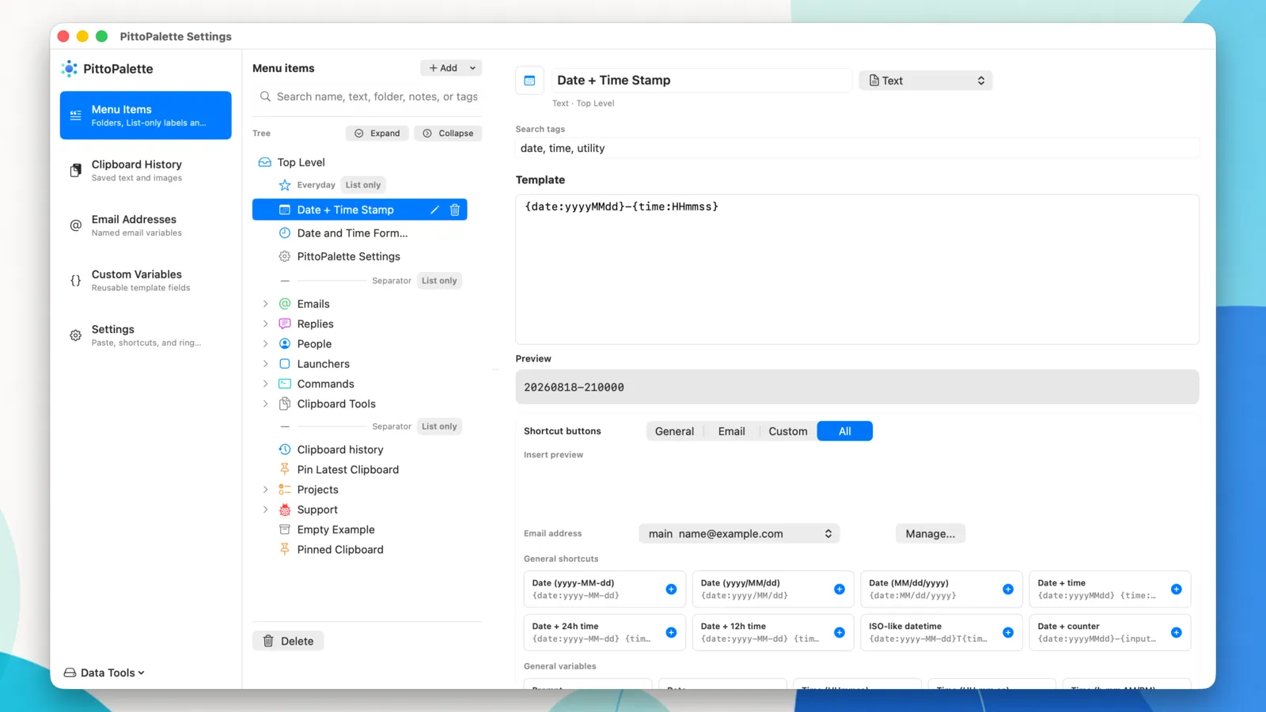This screenshot has width=1266, height=712.
Task: Switch shortcut buttons to Email tab
Action: click(731, 431)
